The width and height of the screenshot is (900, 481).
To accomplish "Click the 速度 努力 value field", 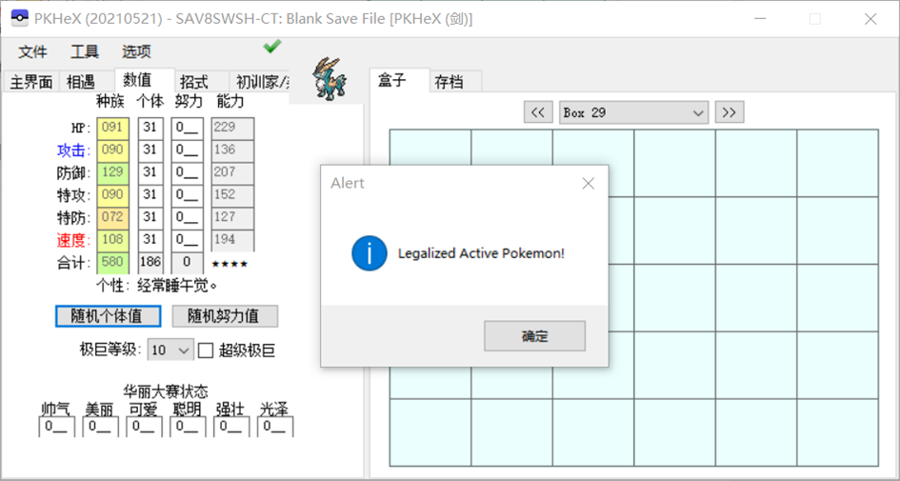I will [x=187, y=240].
